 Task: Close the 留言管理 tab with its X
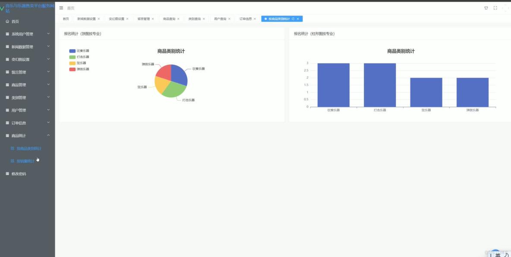coord(153,19)
